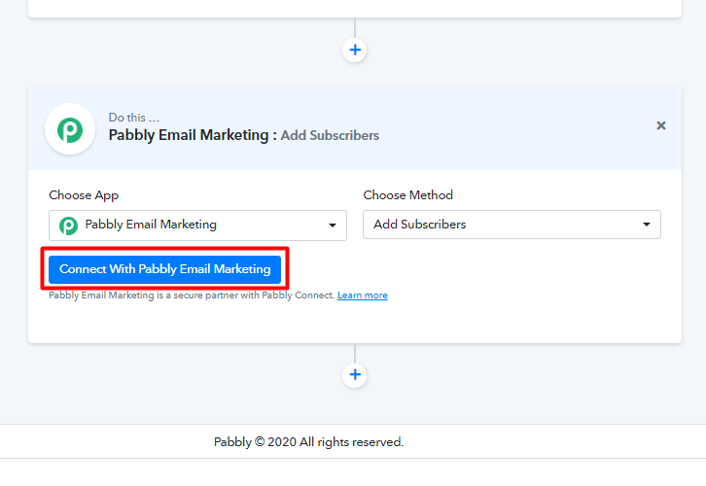Click the secure partner notice text
Screen dimensions: 706x486
tap(192, 295)
